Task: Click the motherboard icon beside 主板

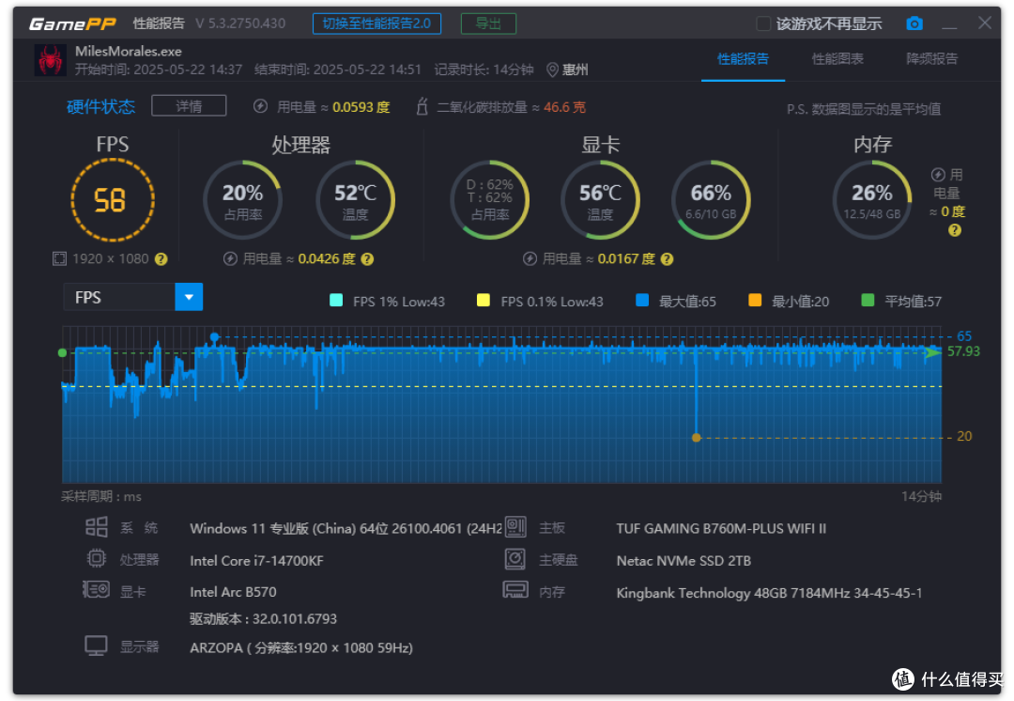Action: tap(515, 527)
